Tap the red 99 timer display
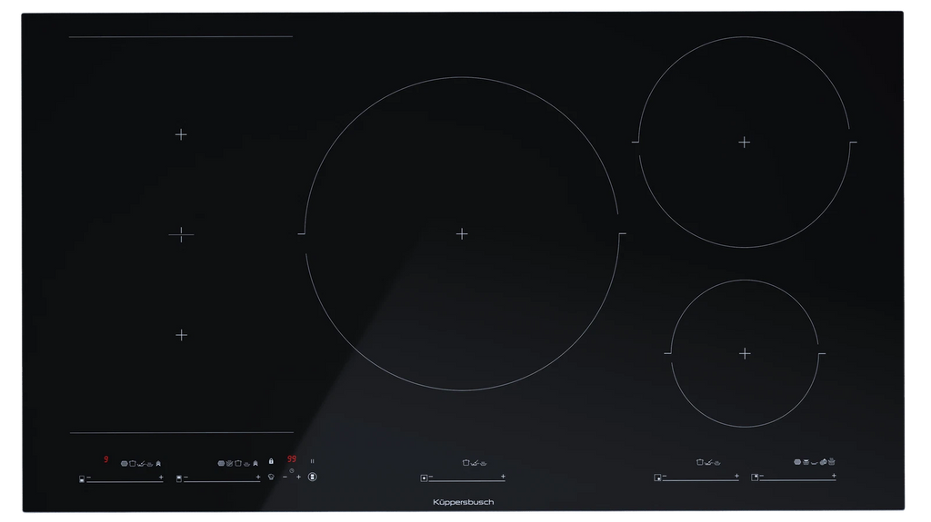931x522 pixels. [x=292, y=458]
